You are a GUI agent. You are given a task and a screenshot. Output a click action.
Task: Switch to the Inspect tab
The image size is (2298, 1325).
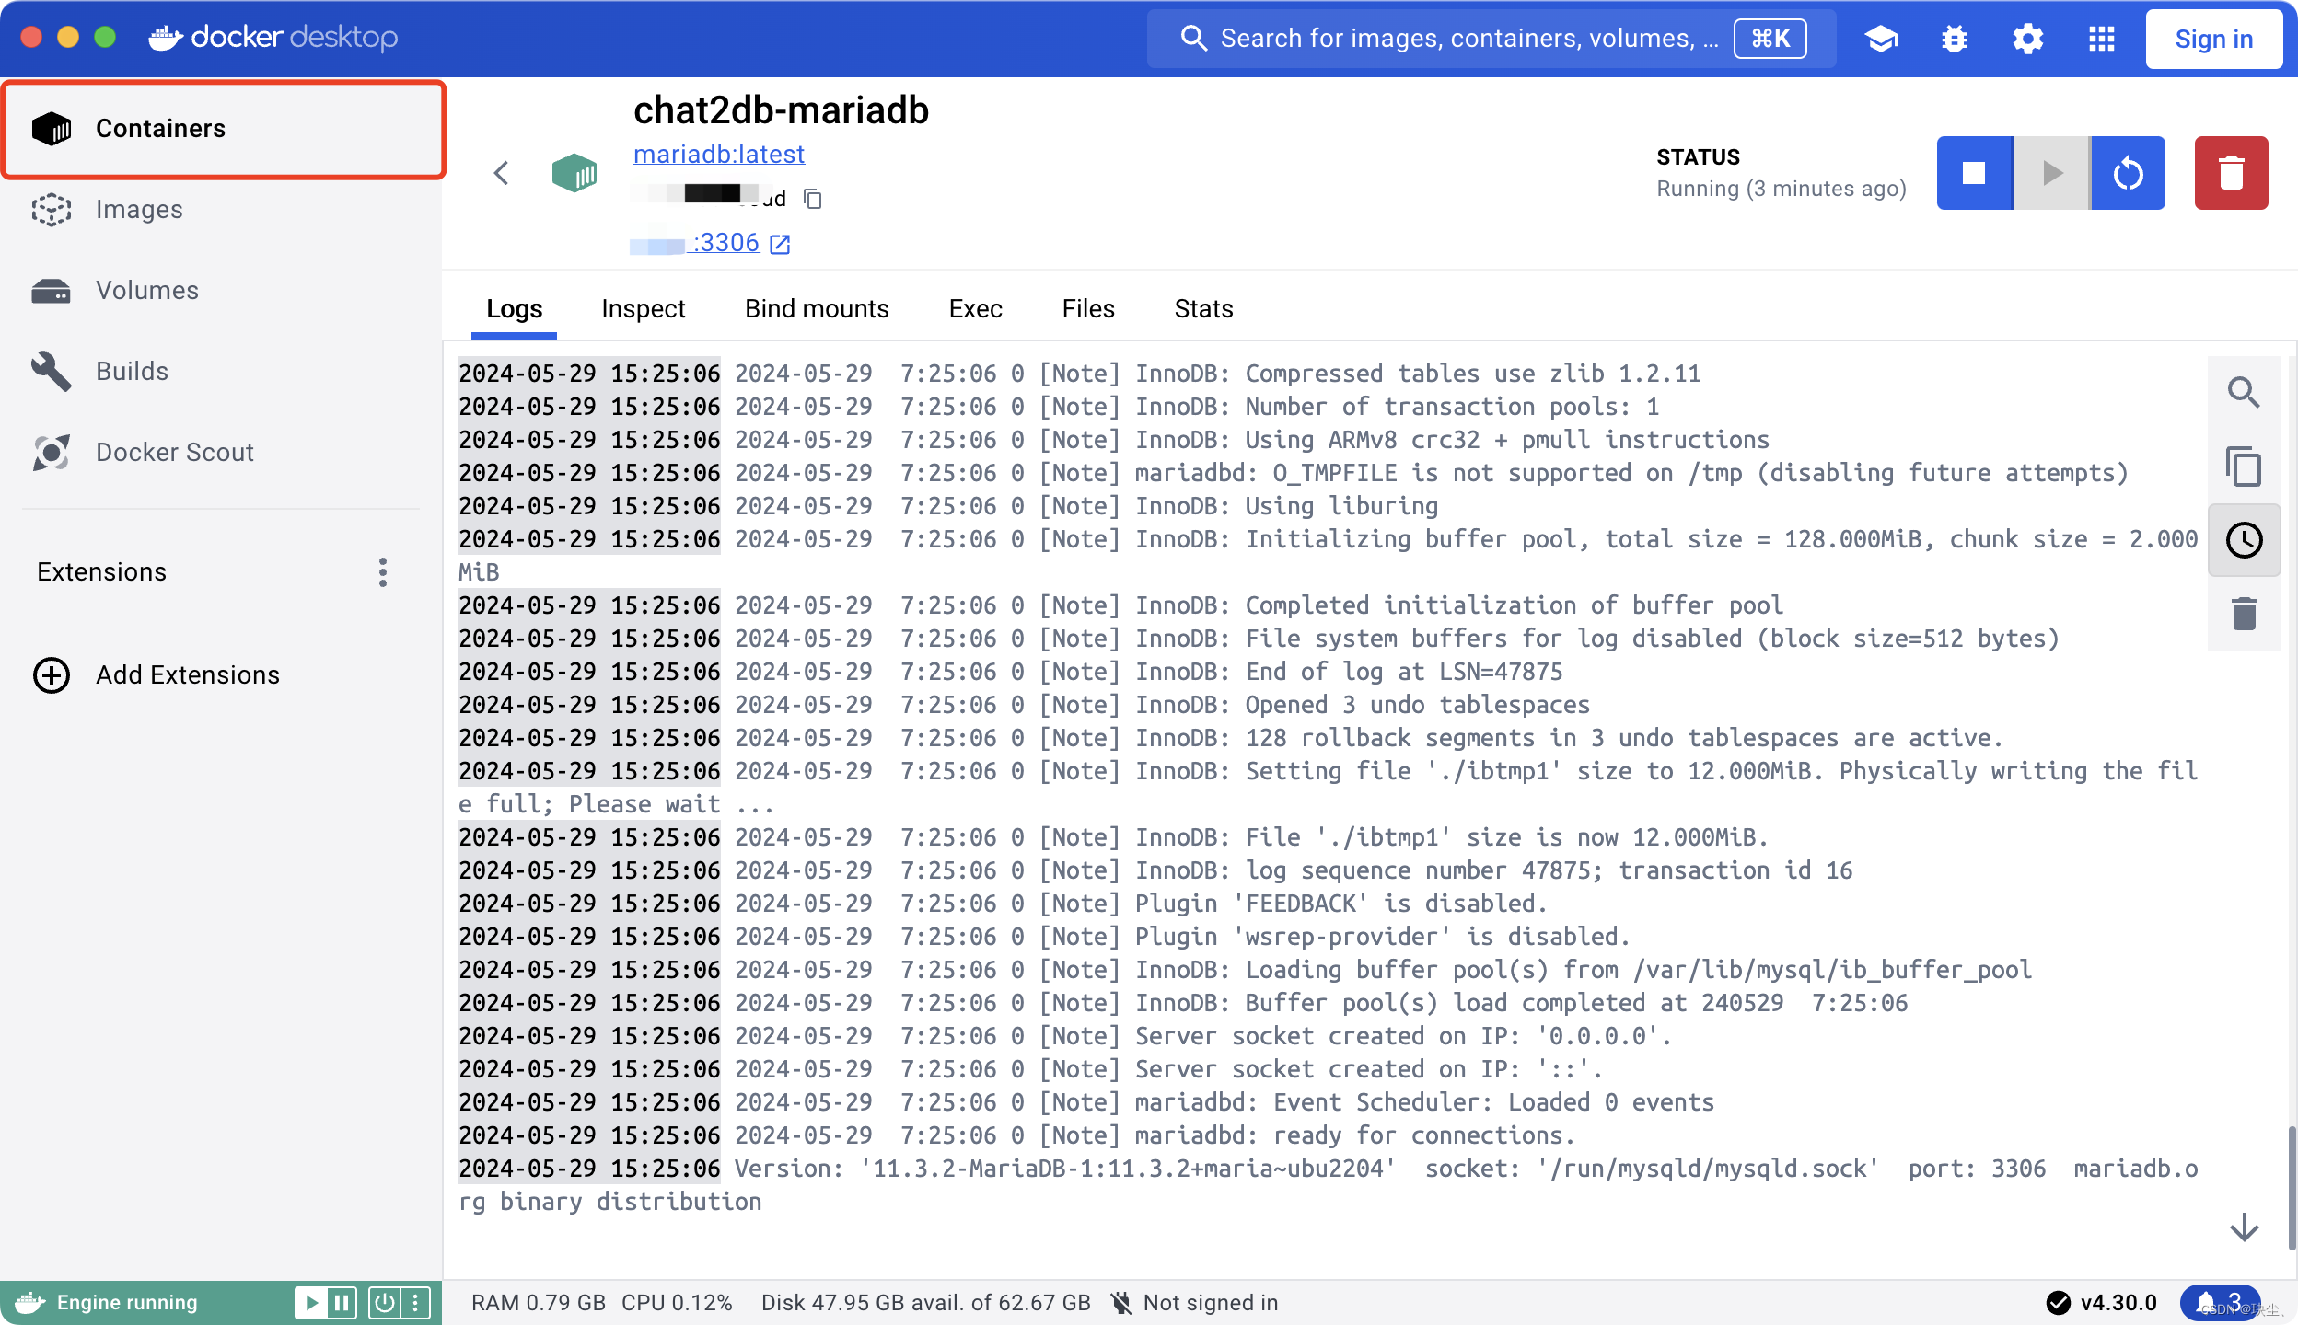click(644, 309)
